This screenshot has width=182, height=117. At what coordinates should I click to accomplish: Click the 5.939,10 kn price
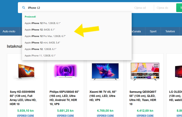click(25, 110)
